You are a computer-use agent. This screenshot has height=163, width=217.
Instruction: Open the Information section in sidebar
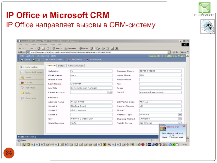coord(31,67)
